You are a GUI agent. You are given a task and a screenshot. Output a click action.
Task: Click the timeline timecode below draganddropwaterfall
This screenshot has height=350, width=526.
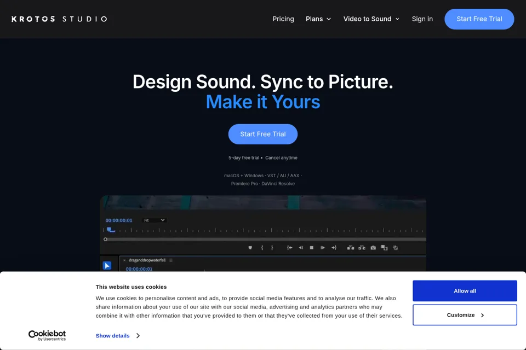click(x=139, y=269)
